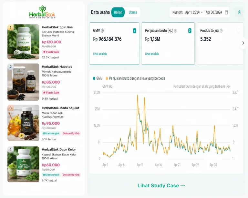Expand next metric cards with right chevron

pos(243,43)
